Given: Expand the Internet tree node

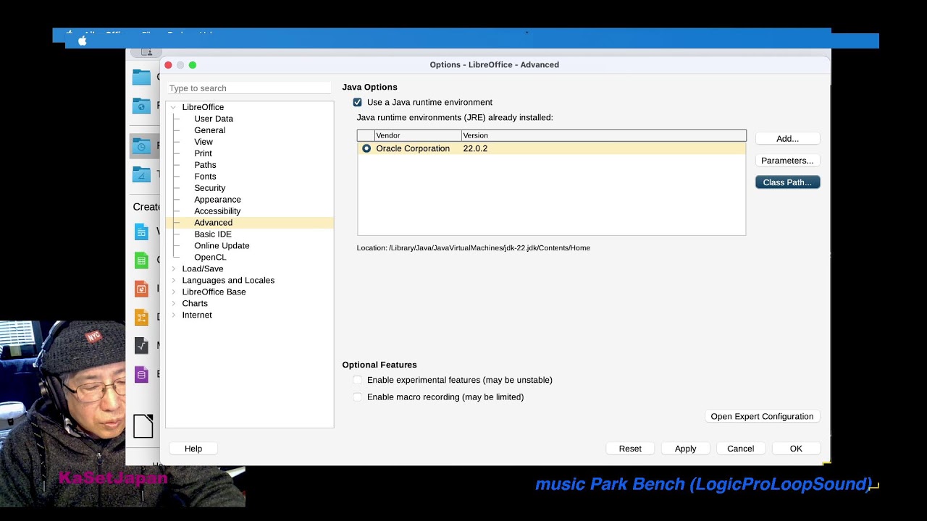Looking at the screenshot, I should pyautogui.click(x=173, y=315).
